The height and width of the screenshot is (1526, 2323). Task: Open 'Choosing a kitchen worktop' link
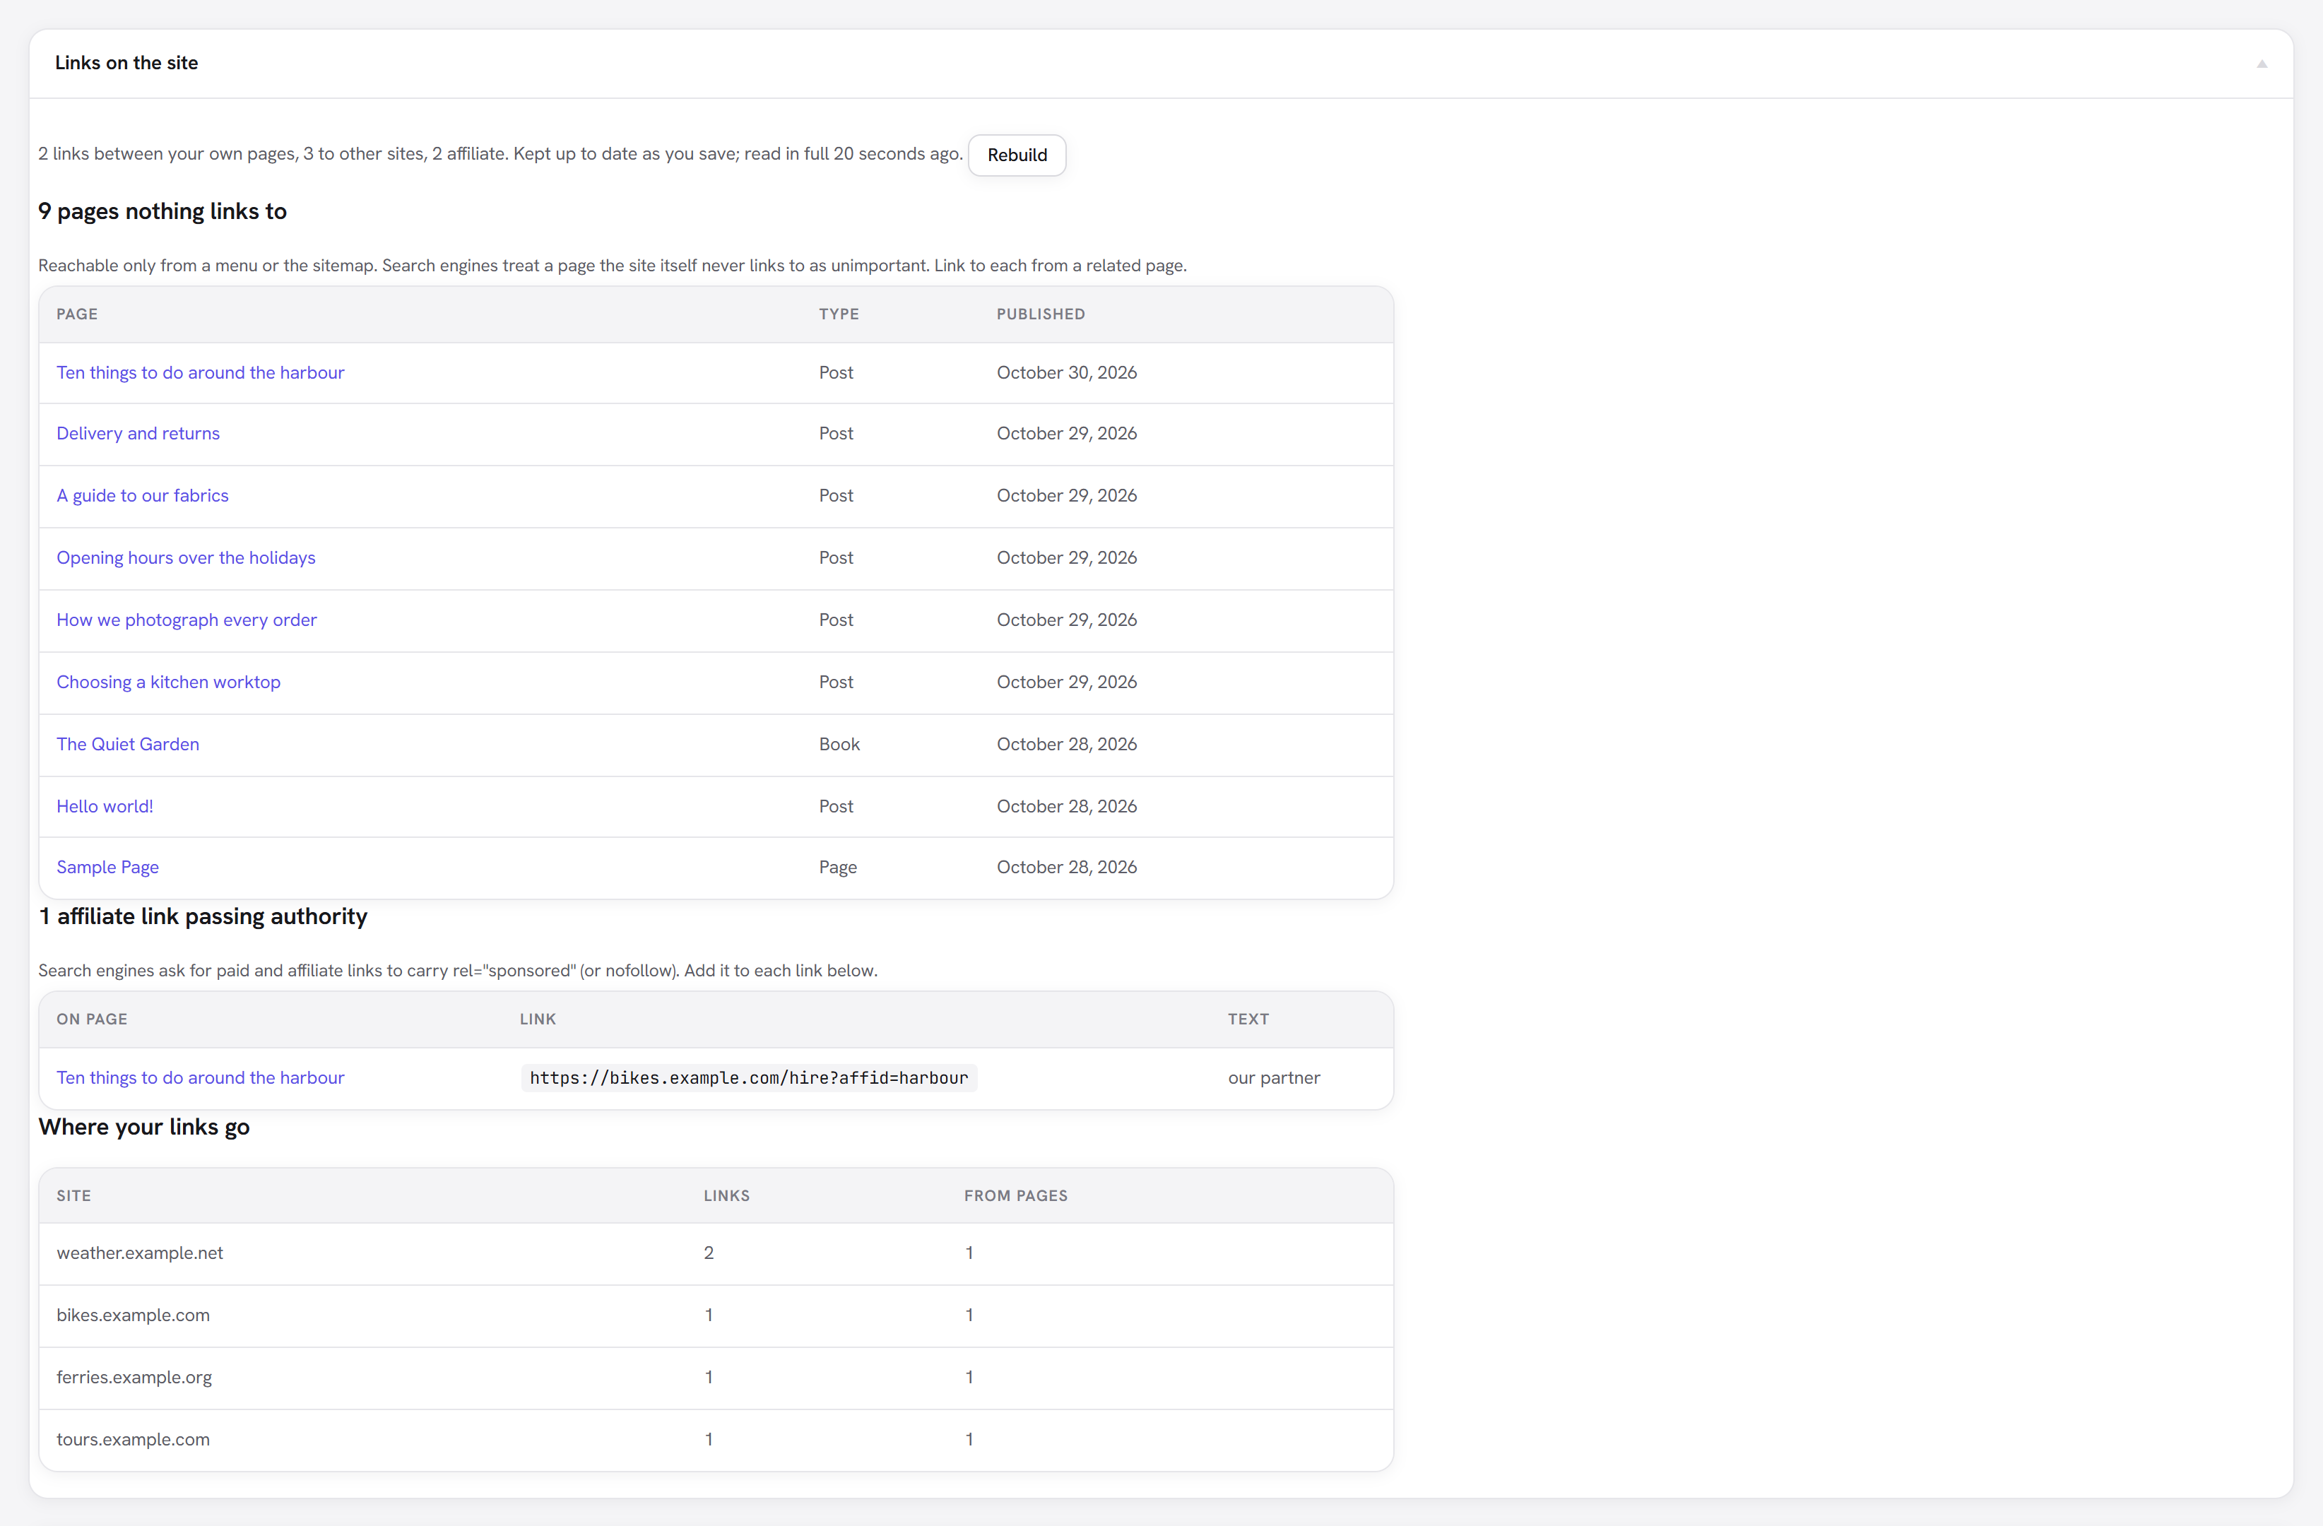click(168, 682)
